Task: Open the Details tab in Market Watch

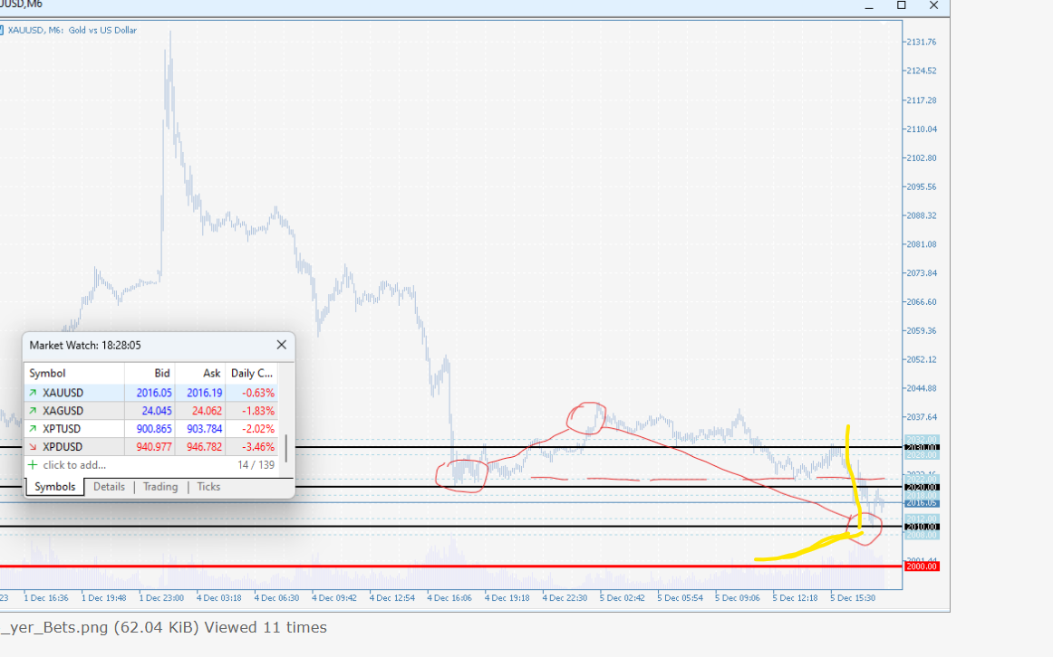Action: click(x=109, y=487)
